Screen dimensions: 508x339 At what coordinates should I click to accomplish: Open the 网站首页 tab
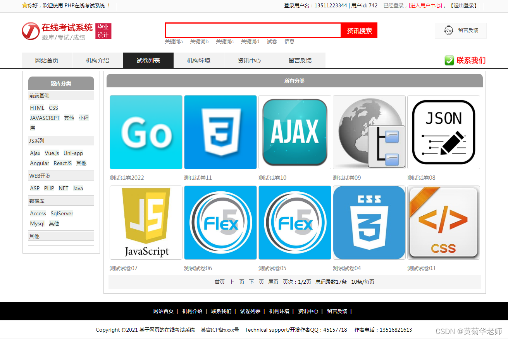[x=47, y=60]
